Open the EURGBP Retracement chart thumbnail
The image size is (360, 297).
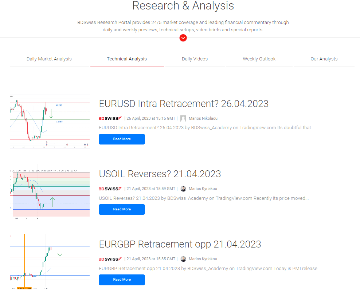pyautogui.click(x=50, y=262)
